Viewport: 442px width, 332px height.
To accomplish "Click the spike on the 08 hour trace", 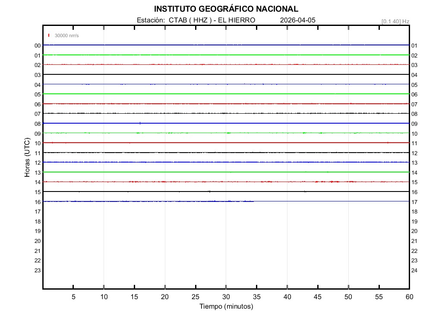I will point(140,123).
